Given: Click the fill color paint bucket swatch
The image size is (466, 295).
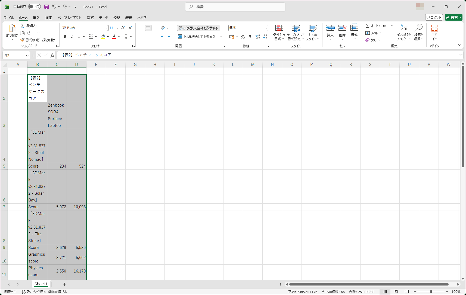Looking at the screenshot, I should click(x=103, y=37).
